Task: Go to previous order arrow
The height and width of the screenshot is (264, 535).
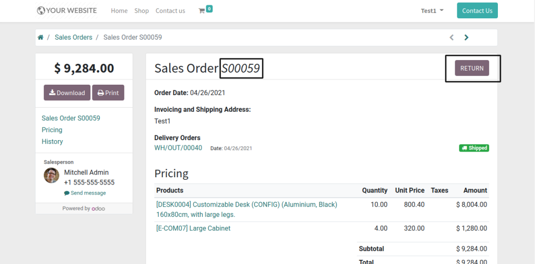Action: coord(452,38)
